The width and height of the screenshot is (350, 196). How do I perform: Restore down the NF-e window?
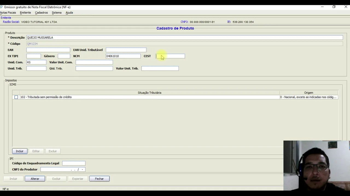pyautogui.click(x=334, y=7)
